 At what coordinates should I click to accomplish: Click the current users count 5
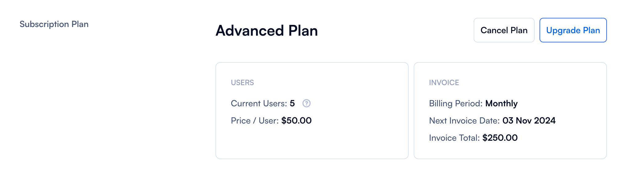[x=292, y=104]
